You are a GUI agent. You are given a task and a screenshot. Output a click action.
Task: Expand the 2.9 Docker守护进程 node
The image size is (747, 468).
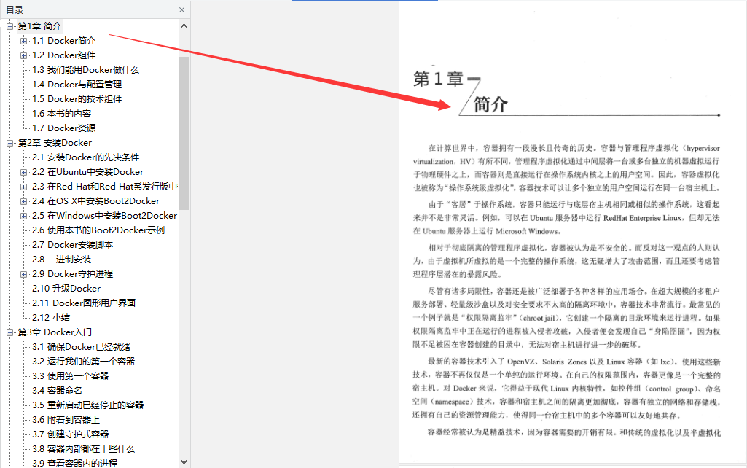coord(23,275)
